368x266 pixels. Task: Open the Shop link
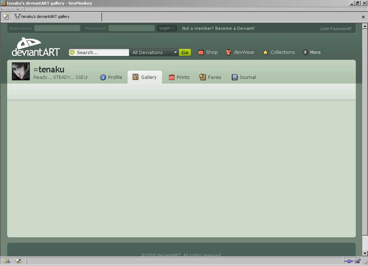click(x=208, y=52)
